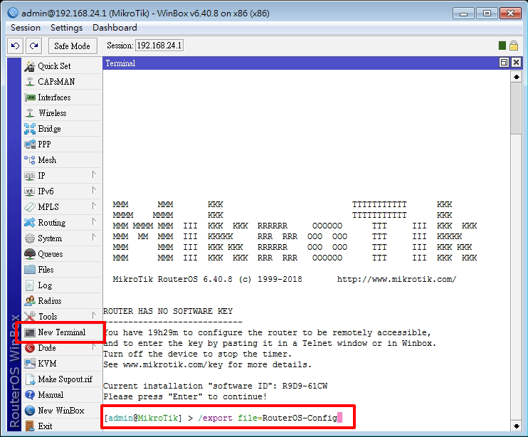Click the software ID R9D9-61CW text

point(305,386)
